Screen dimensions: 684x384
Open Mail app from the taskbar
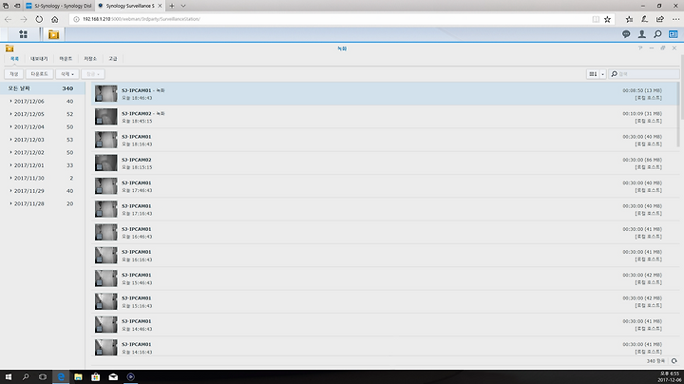click(x=113, y=376)
